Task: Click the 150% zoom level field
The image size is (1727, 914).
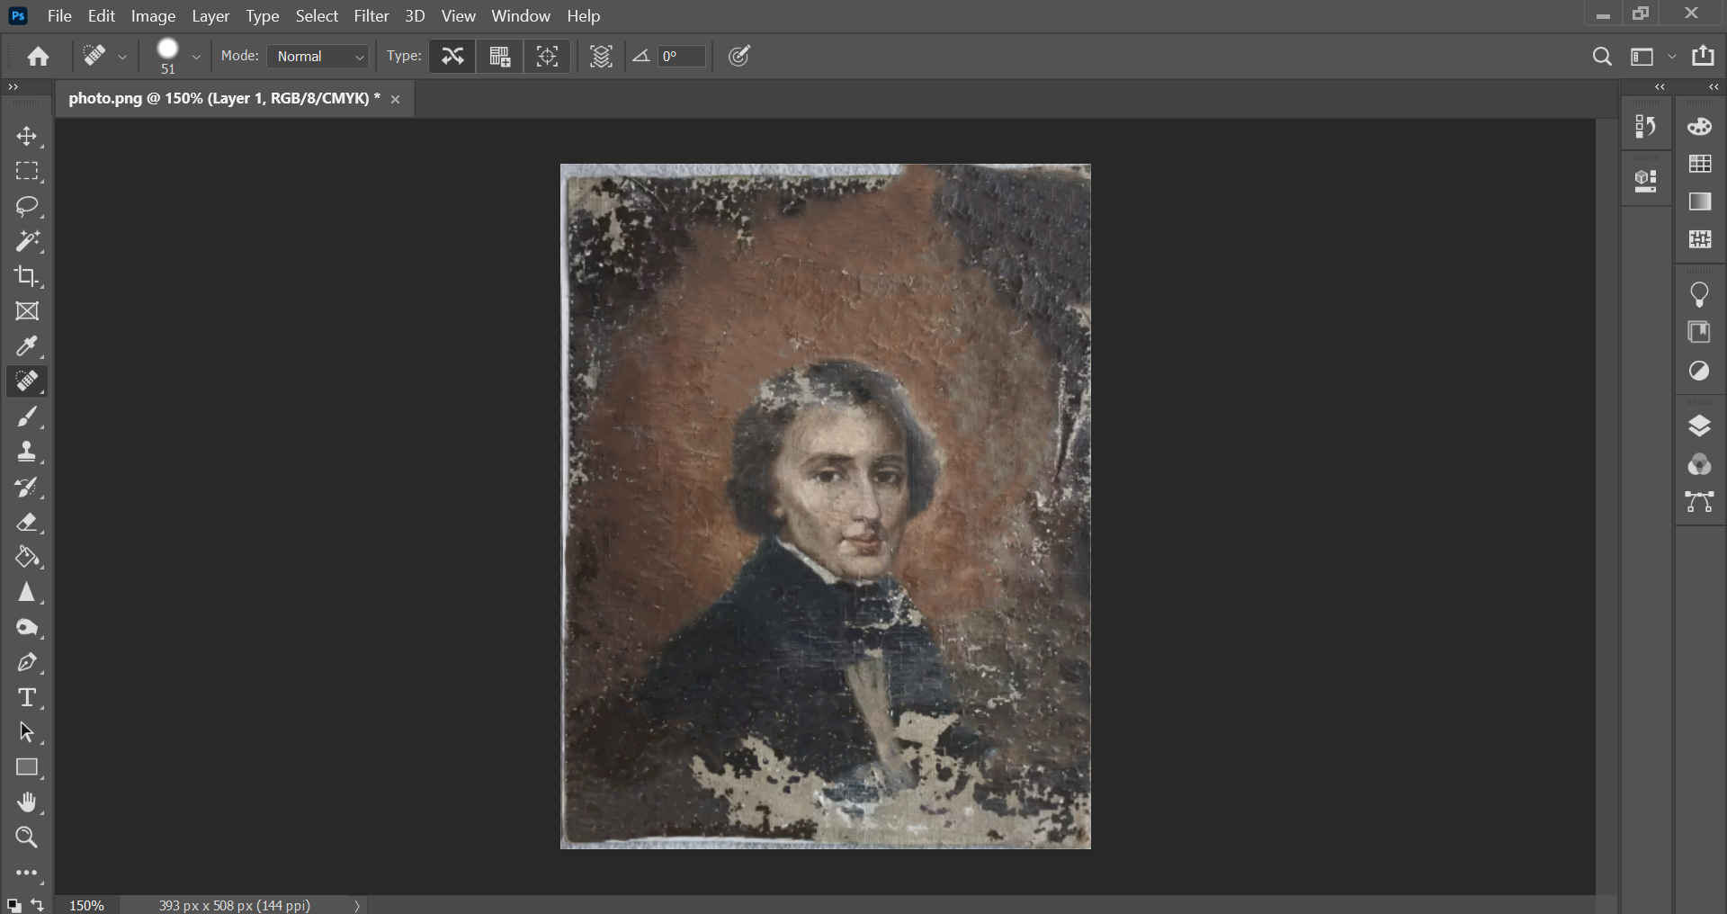Action: [x=87, y=906]
